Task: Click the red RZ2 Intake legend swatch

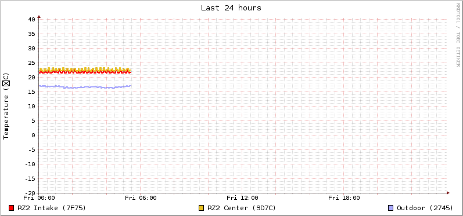Action: click(12, 208)
